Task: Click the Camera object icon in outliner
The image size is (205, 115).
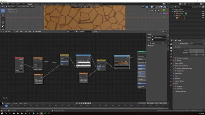Action: pos(177,13)
